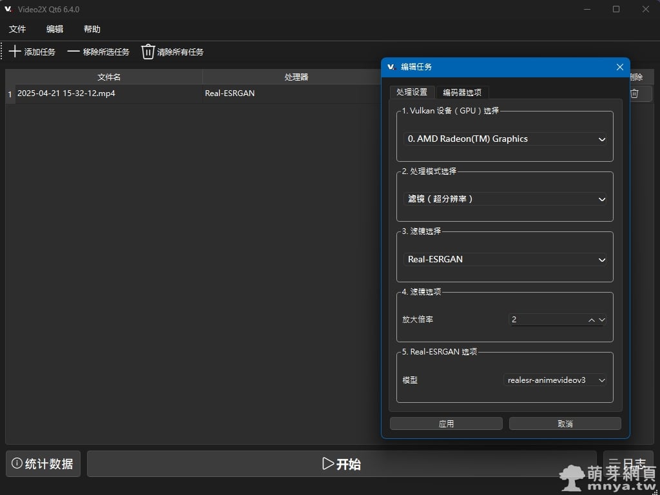Click the Remove Selected Task minus icon
Screen dimensions: 660x495
(x=73, y=52)
